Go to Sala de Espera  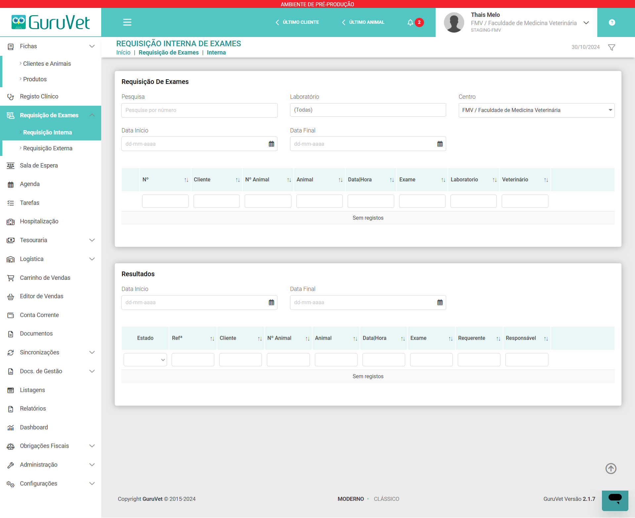tap(39, 166)
